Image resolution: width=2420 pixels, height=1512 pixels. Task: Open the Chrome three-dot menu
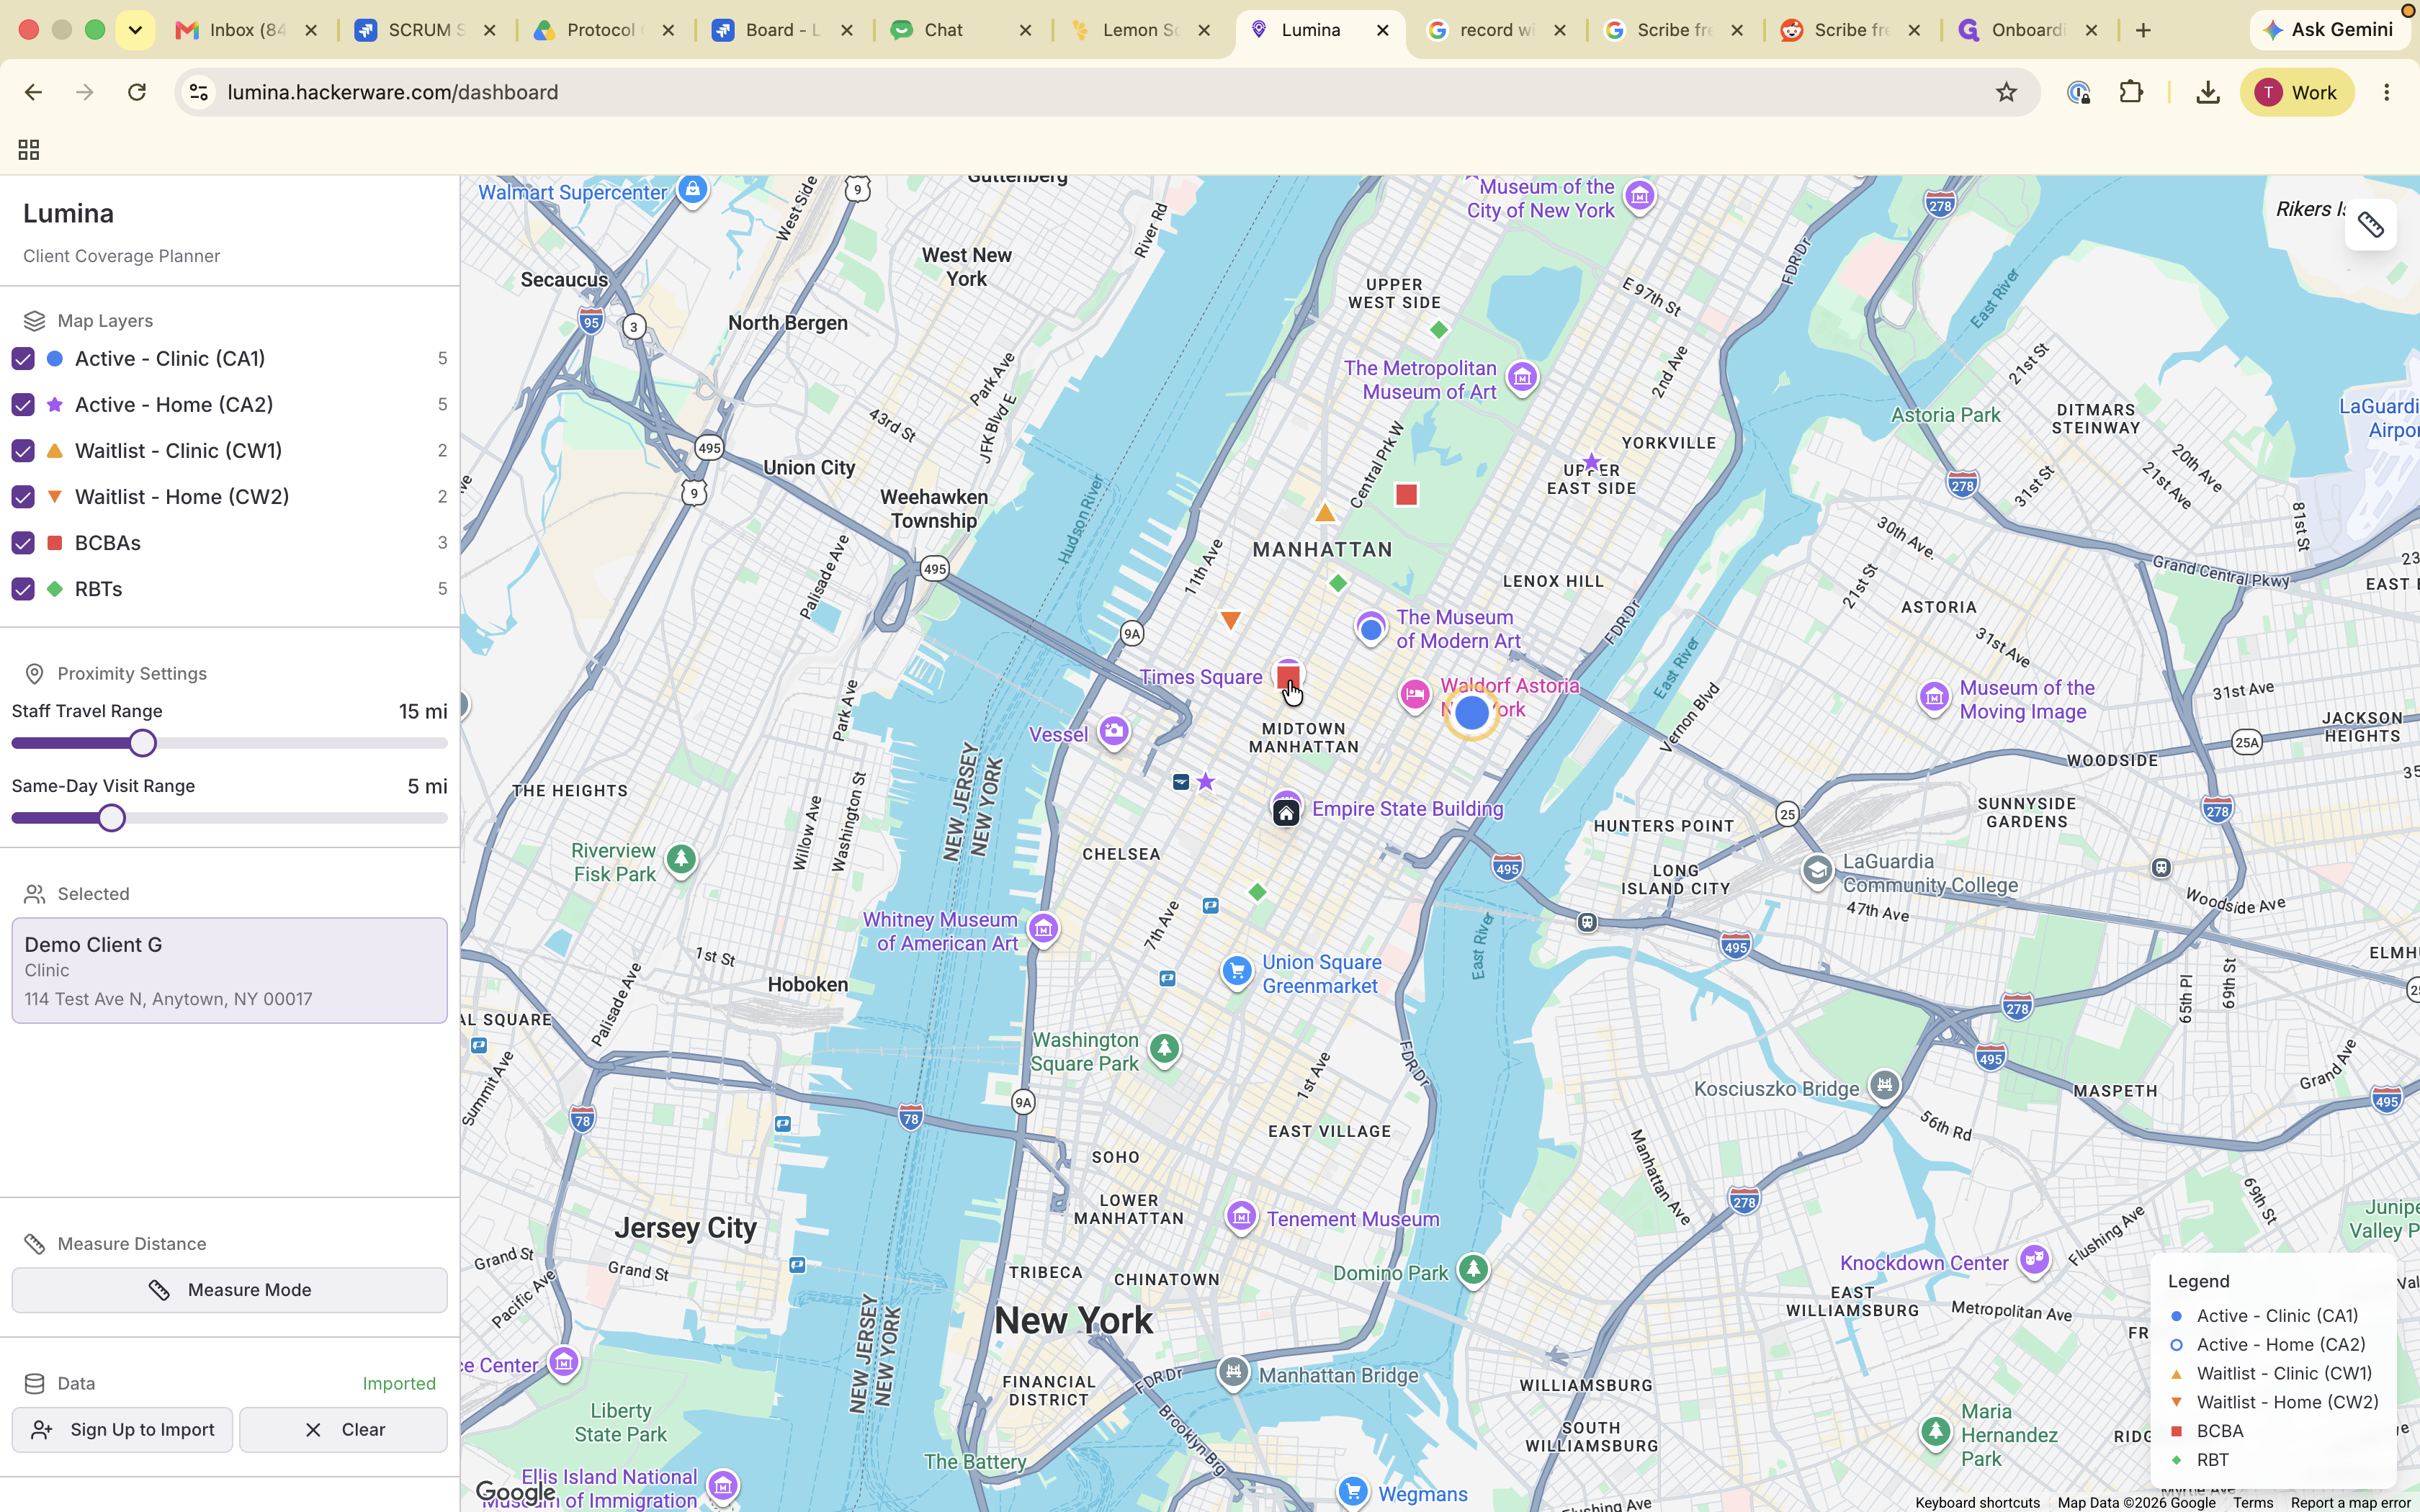point(2386,92)
